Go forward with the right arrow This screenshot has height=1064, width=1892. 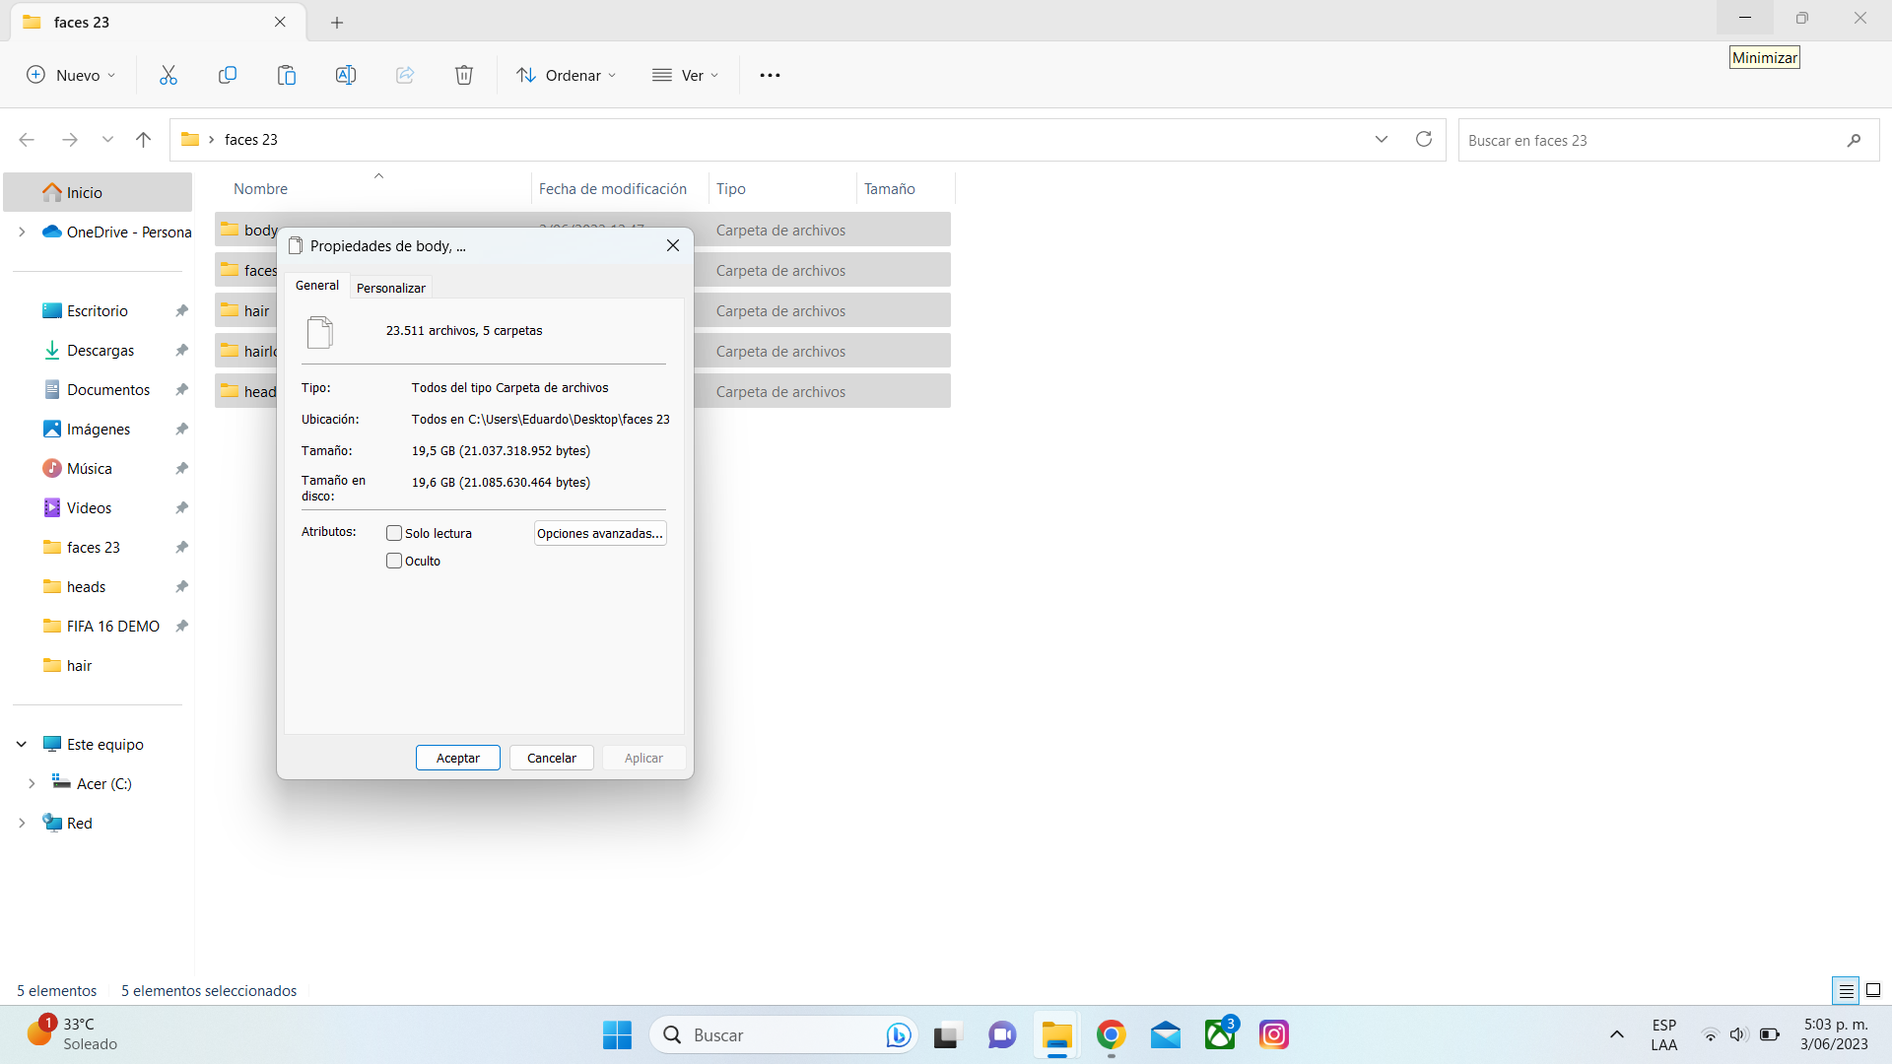[70, 140]
